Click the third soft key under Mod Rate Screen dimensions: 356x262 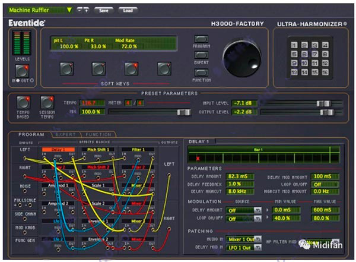click(x=131, y=69)
